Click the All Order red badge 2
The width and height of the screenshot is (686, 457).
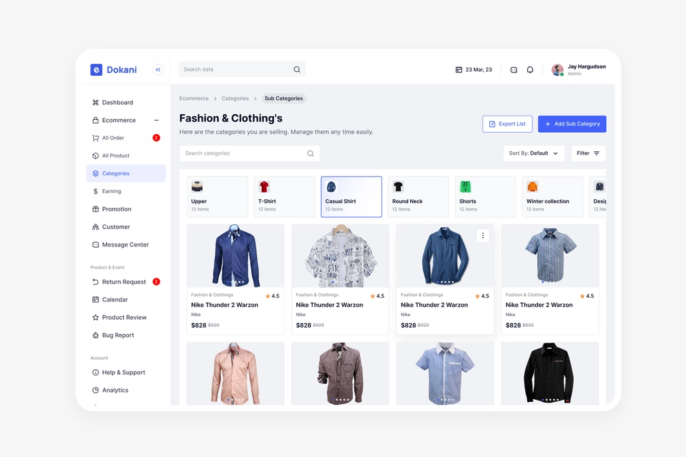pyautogui.click(x=156, y=137)
